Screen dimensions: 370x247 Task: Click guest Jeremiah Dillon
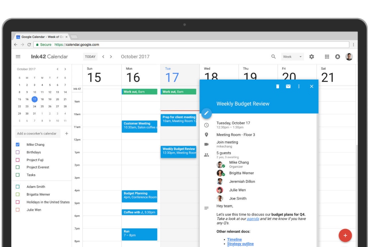coord(242,182)
